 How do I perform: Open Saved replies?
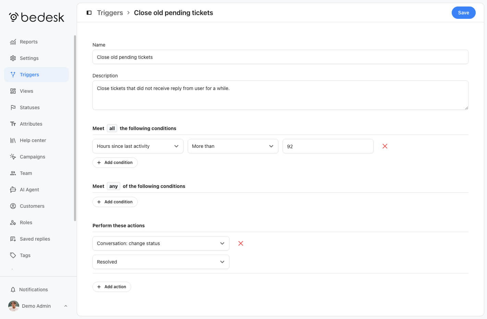pyautogui.click(x=36, y=239)
